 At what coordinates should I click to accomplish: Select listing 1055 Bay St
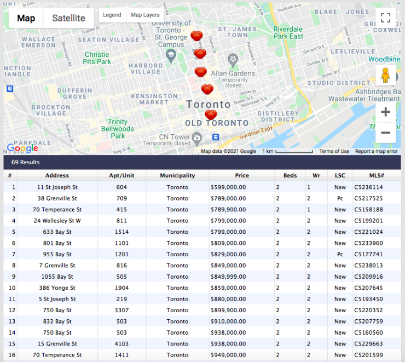pyautogui.click(x=202, y=277)
